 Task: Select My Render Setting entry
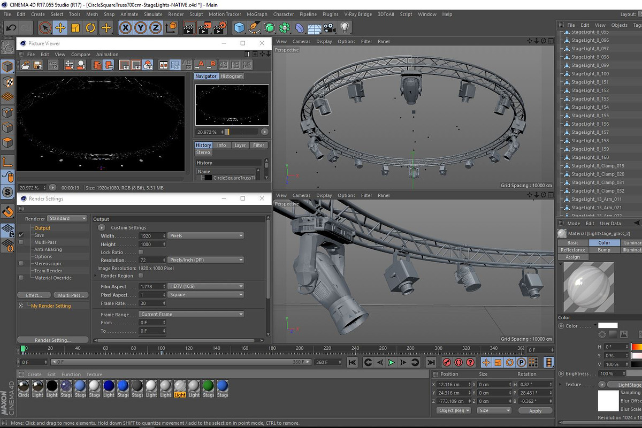click(51, 306)
